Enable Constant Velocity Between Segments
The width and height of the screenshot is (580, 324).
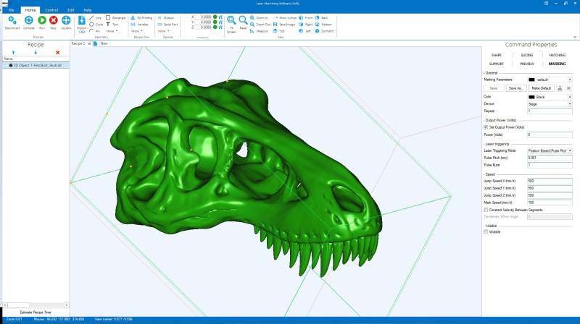point(486,210)
